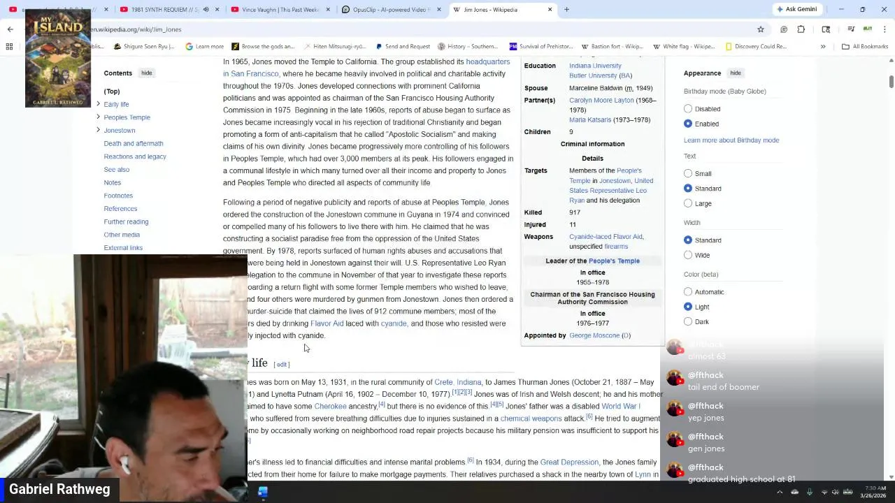Hide the Contents sidebar
895x503 pixels.
click(146, 73)
